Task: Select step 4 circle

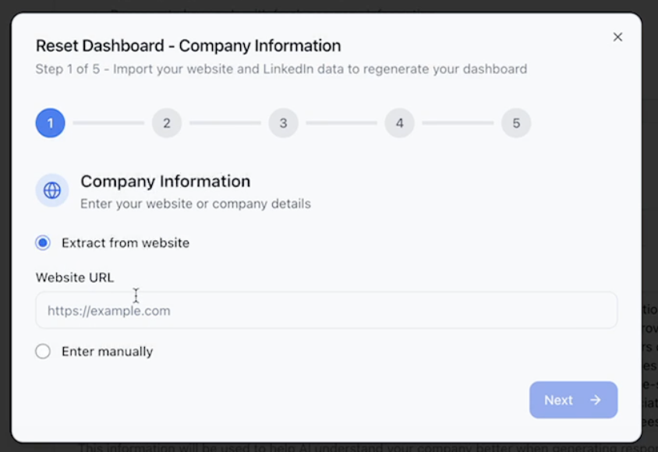Action: [x=399, y=123]
